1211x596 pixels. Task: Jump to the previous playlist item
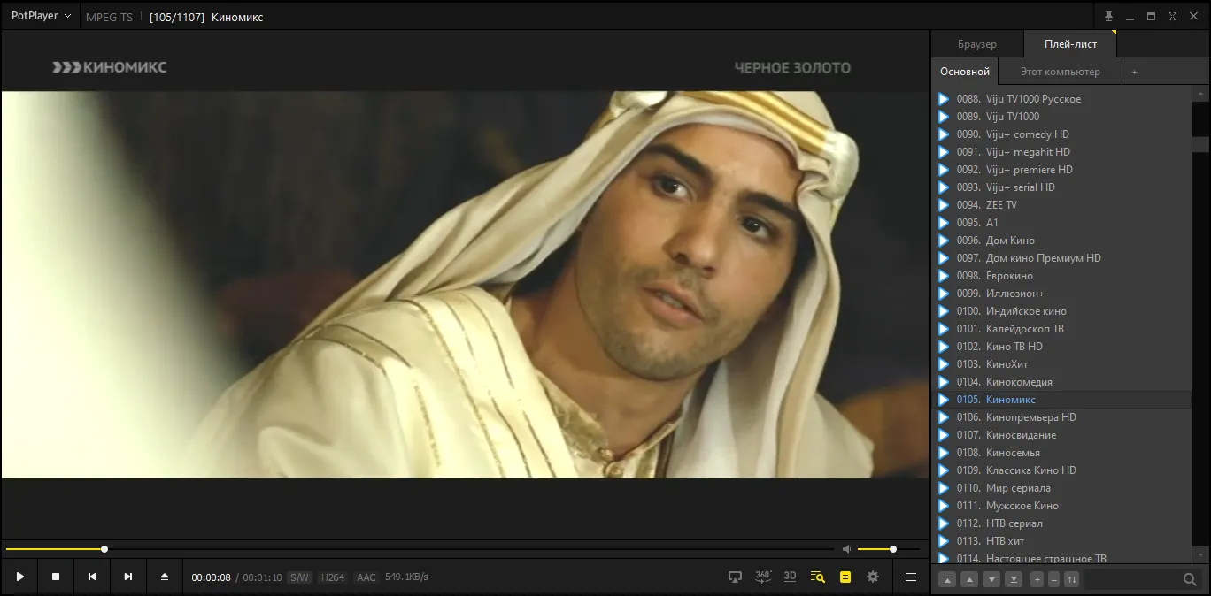click(x=92, y=577)
